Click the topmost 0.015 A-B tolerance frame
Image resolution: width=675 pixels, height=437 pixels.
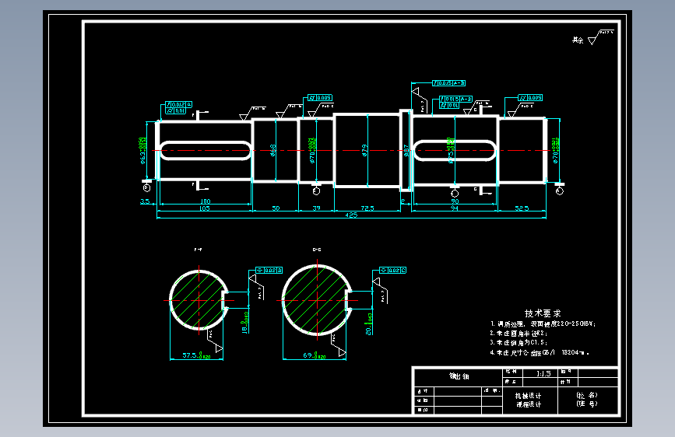pos(449,83)
